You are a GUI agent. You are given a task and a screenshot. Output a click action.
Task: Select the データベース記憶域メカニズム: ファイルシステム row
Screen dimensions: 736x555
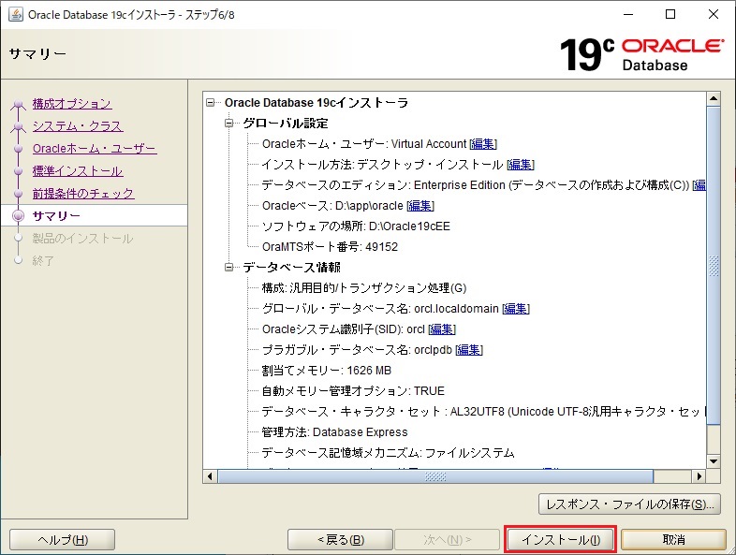click(x=388, y=453)
